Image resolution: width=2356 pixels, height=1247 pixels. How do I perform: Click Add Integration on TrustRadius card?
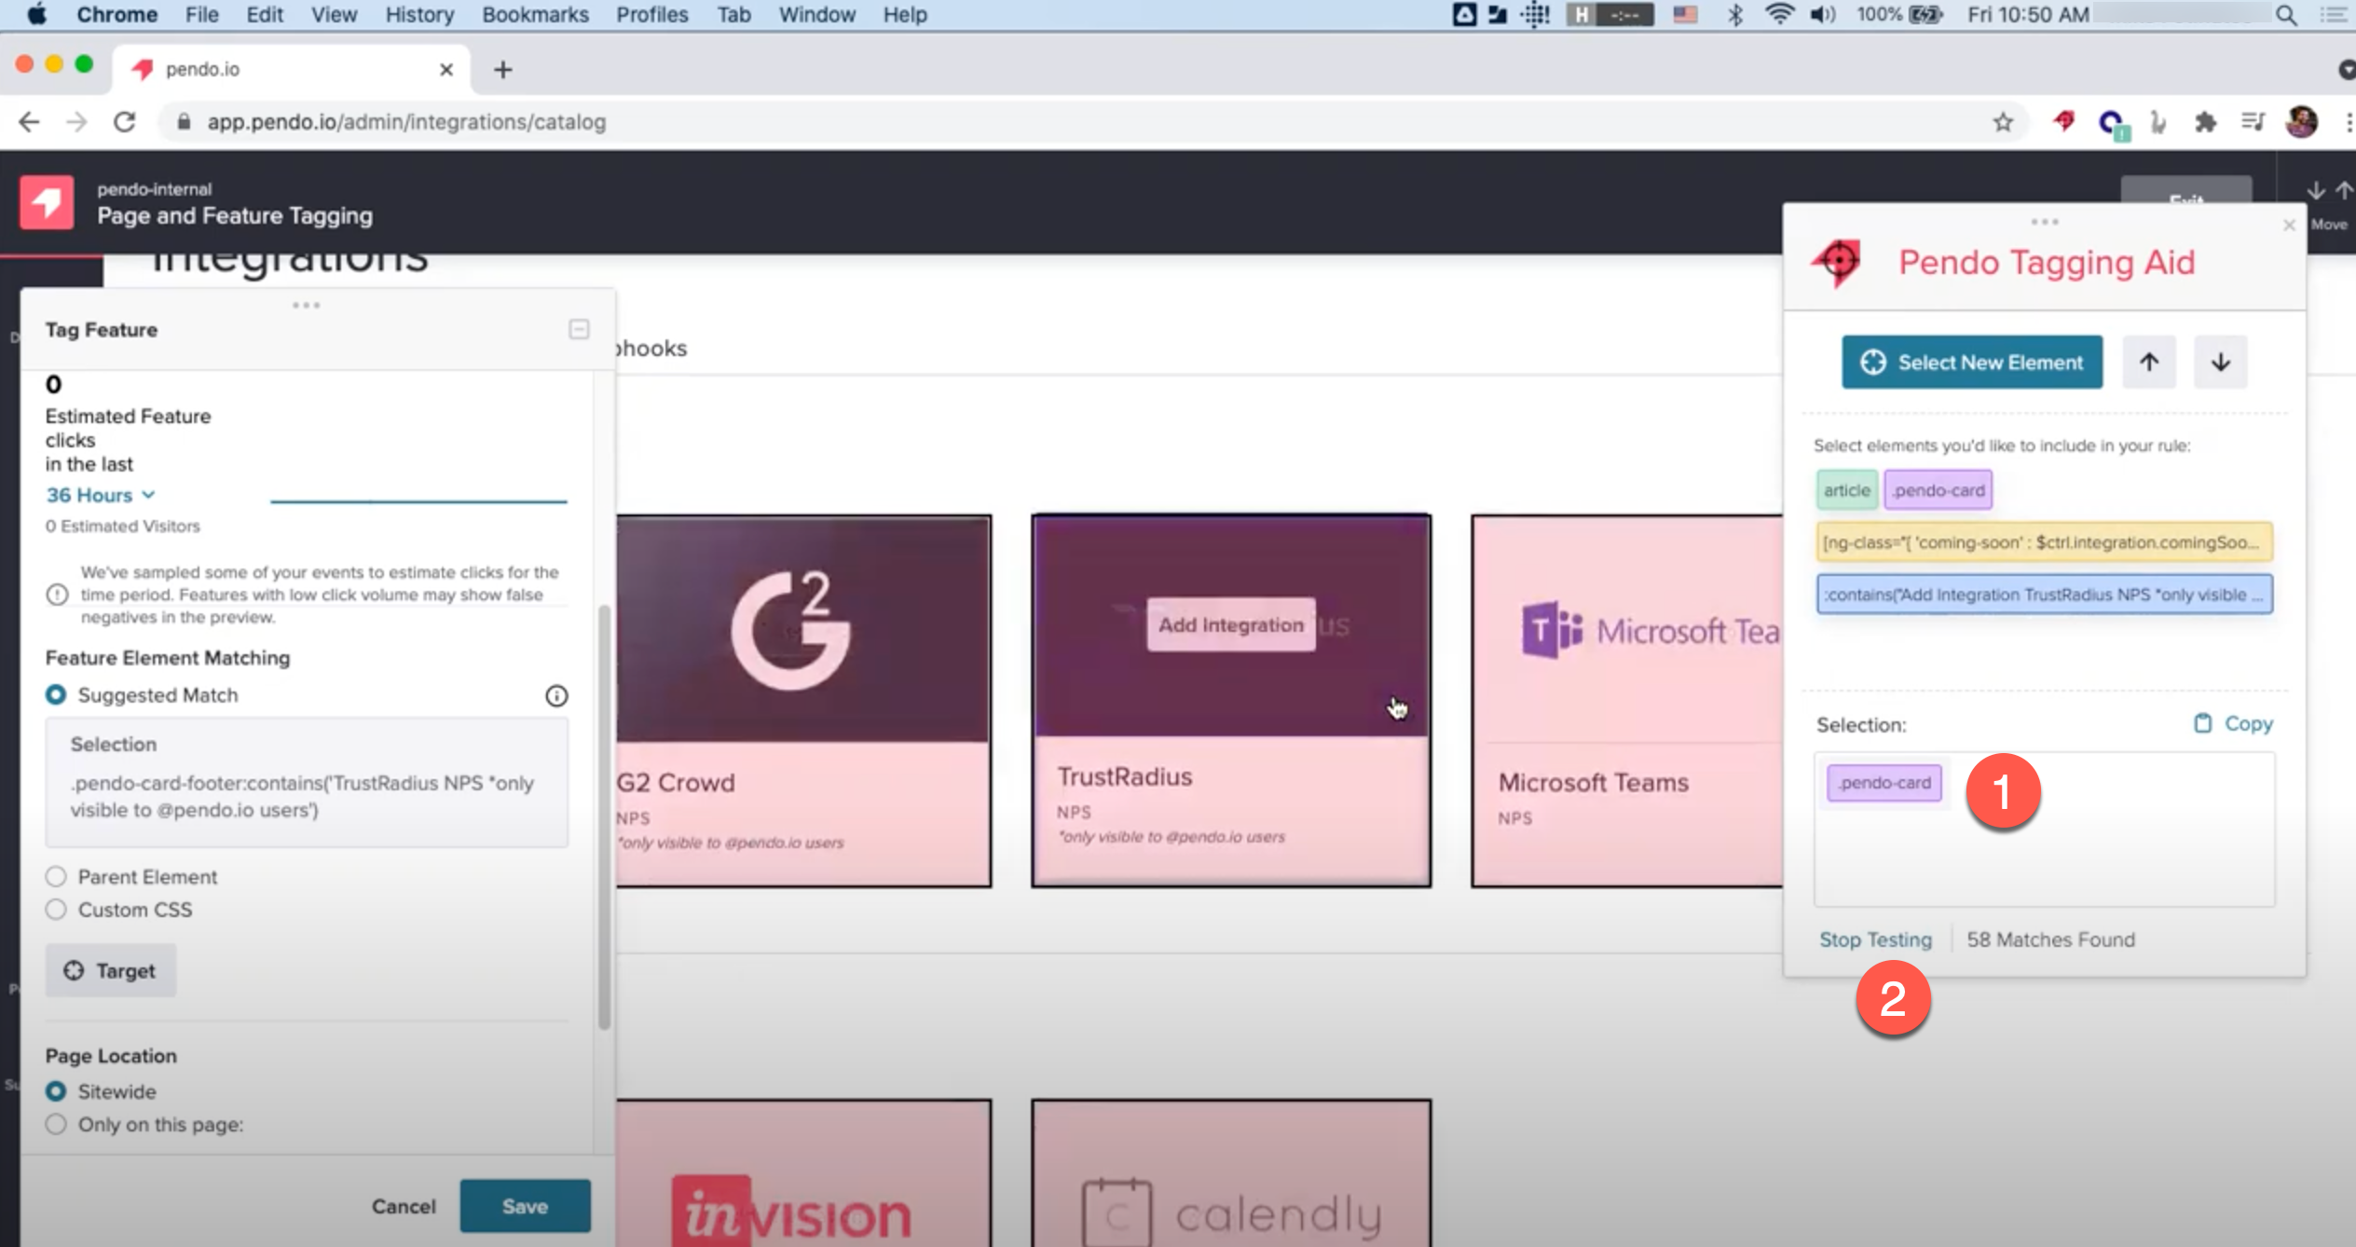pos(1230,624)
